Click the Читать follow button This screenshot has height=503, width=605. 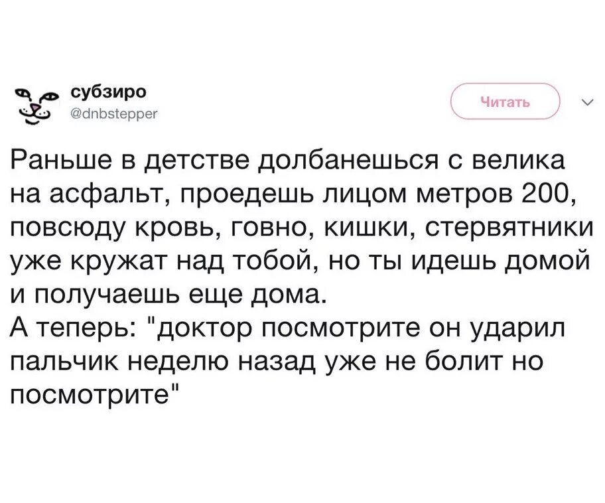pyautogui.click(x=505, y=102)
